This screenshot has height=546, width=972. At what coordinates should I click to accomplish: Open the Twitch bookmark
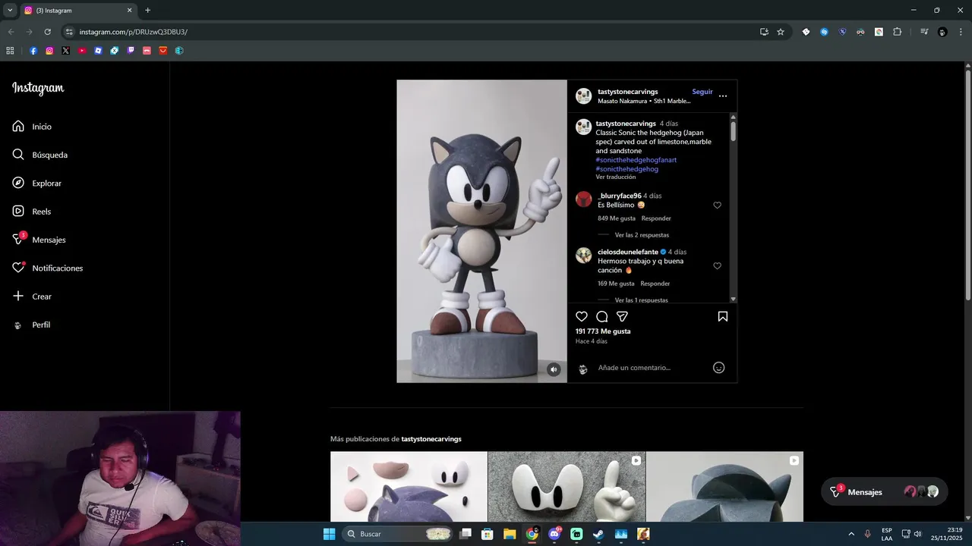point(131,51)
